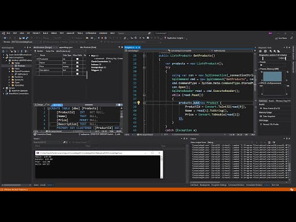Switch to the appsettings.json tab

pos(66,47)
